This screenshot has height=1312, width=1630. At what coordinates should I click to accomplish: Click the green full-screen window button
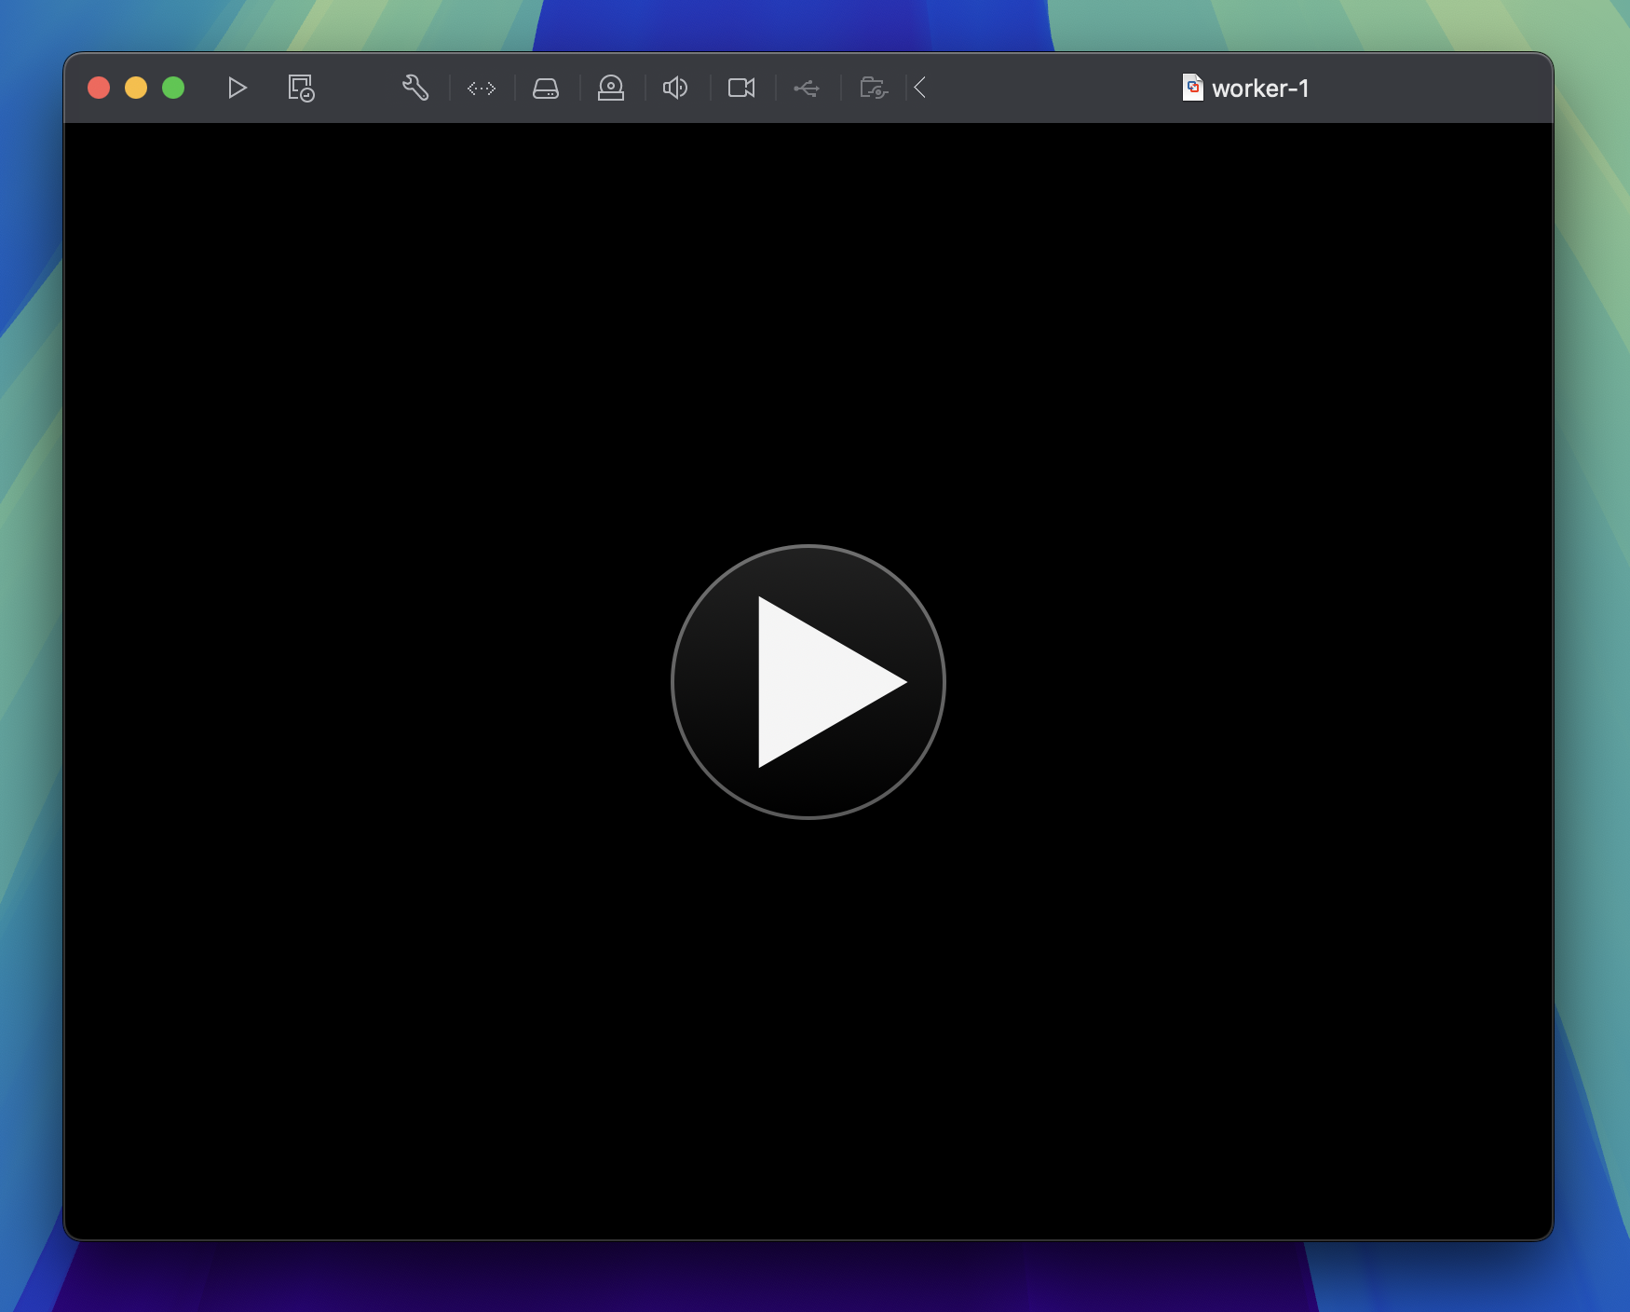click(173, 88)
